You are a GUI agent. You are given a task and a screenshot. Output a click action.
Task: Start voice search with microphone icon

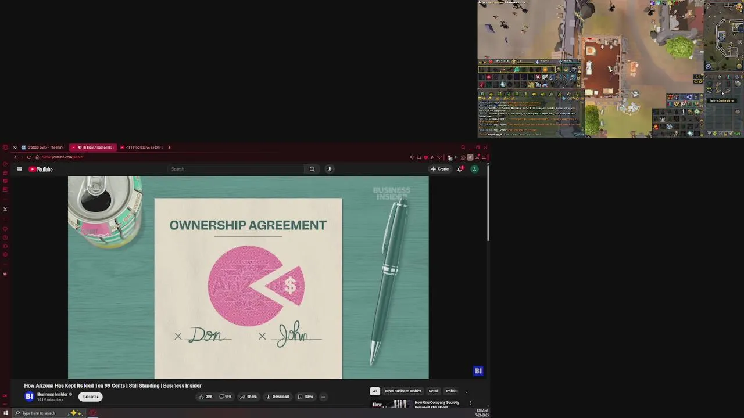(329, 169)
